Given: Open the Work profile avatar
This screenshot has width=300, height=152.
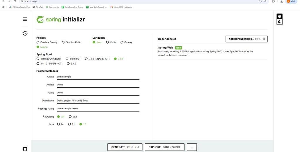Looking at the screenshot, I should coord(291,1).
